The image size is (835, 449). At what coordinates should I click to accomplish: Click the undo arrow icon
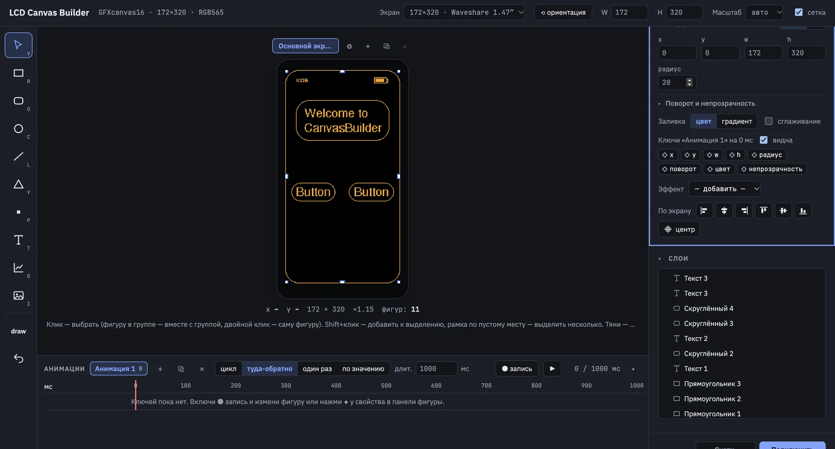(18, 358)
